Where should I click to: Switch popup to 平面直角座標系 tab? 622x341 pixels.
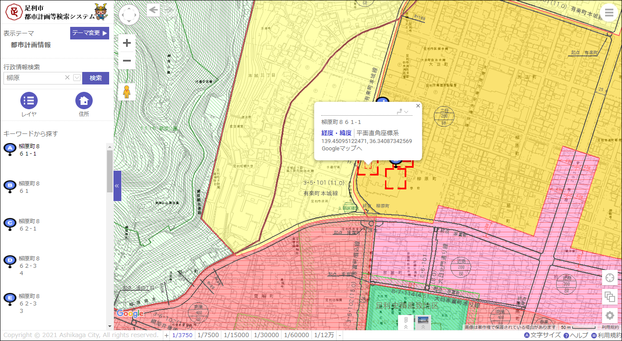(x=378, y=133)
